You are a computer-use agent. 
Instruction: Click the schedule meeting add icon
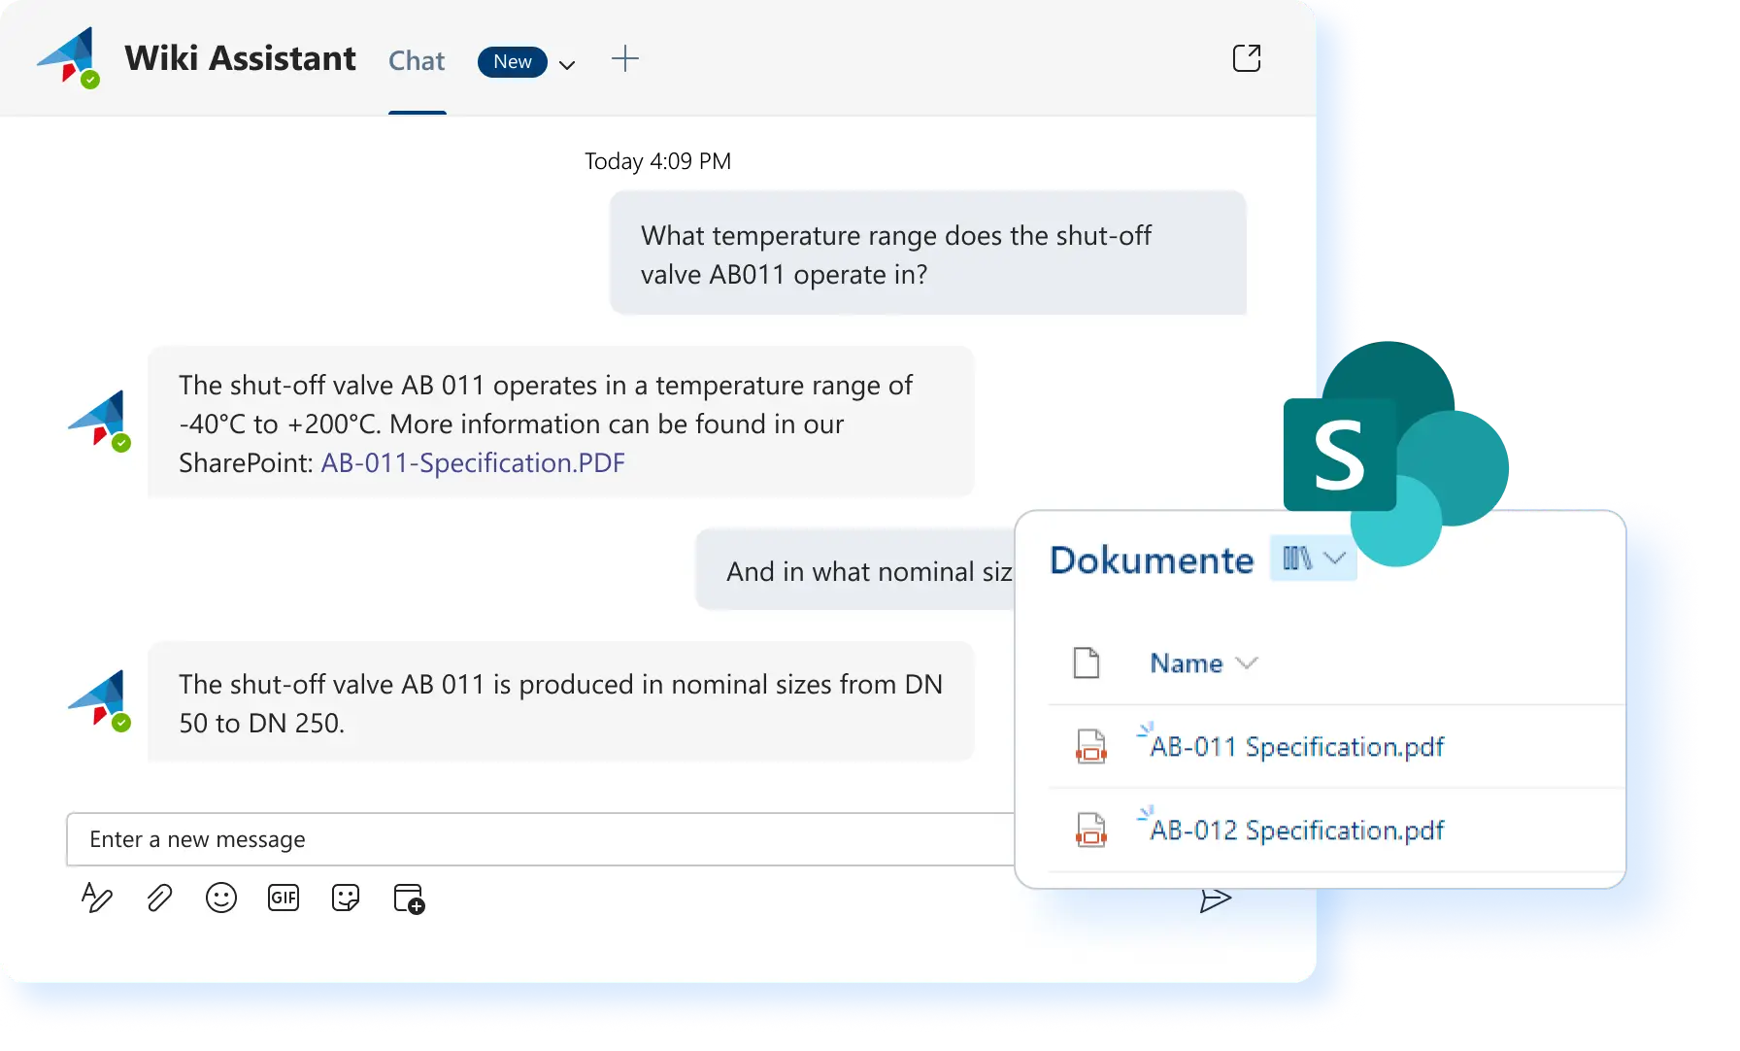[x=409, y=898]
